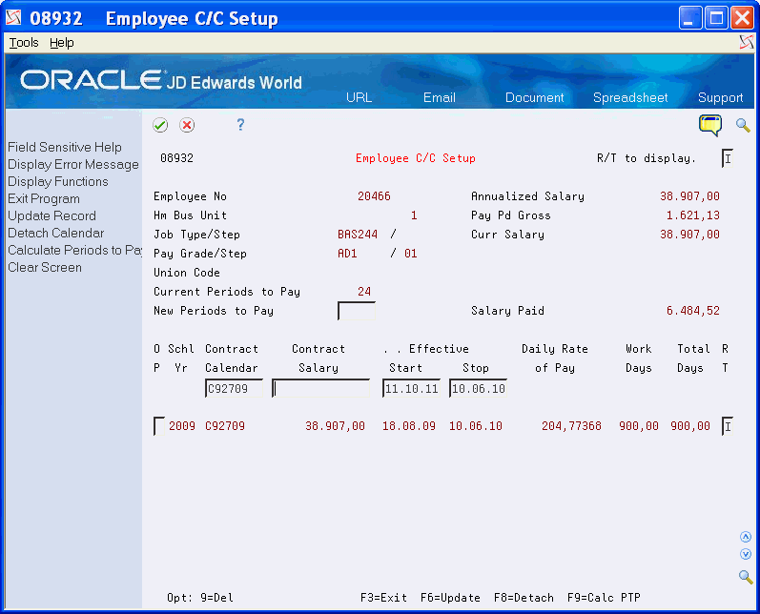Click job type BAS244
Screen dimensions: 760x614
click(358, 235)
